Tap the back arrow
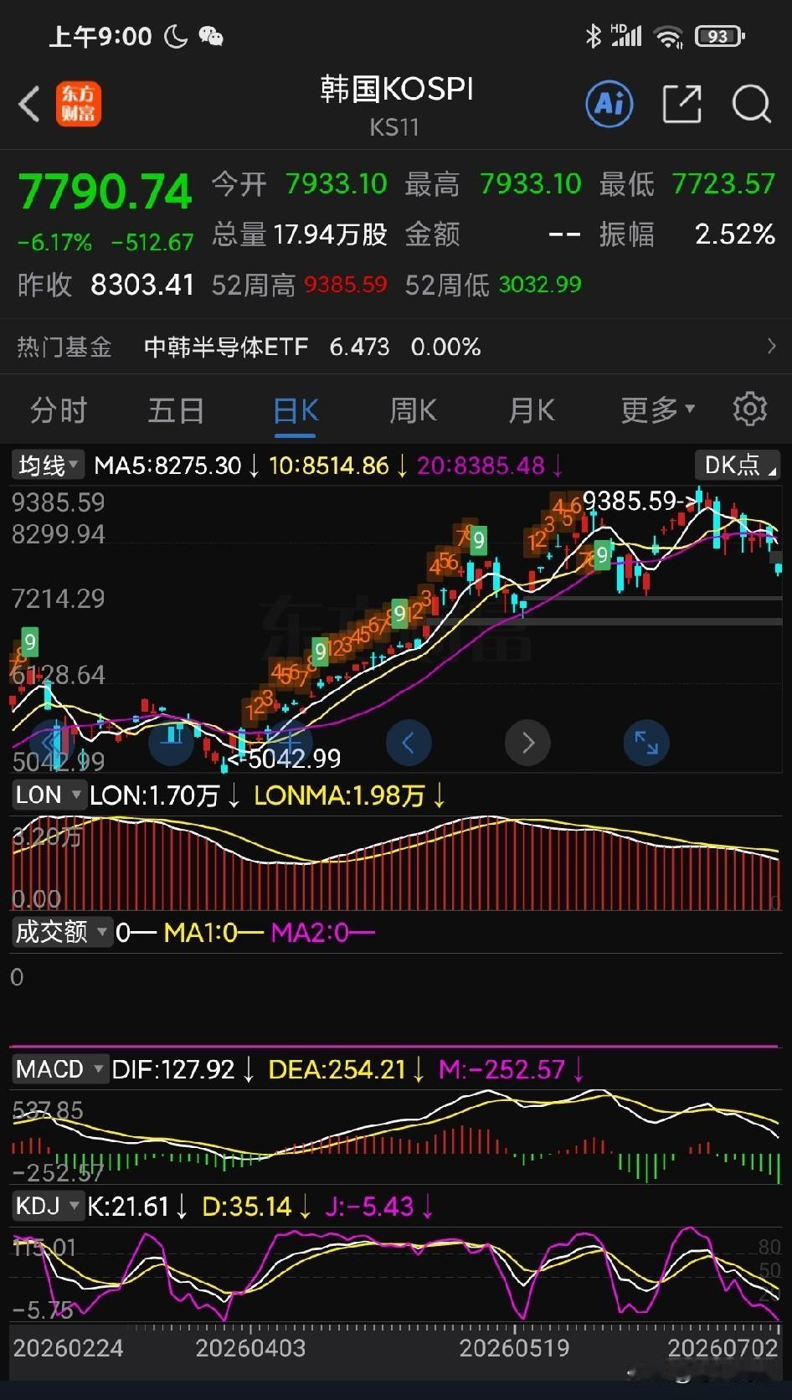Viewport: 792px width, 1400px height. [x=29, y=105]
